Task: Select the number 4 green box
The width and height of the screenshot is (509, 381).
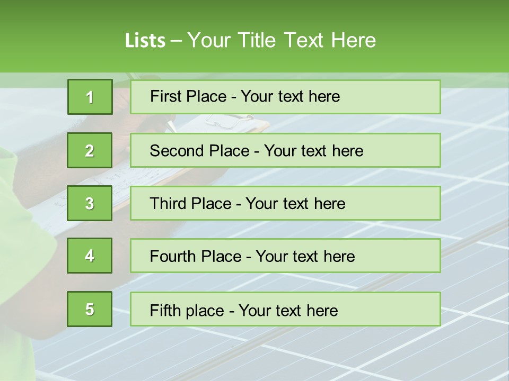Action: pos(90,256)
